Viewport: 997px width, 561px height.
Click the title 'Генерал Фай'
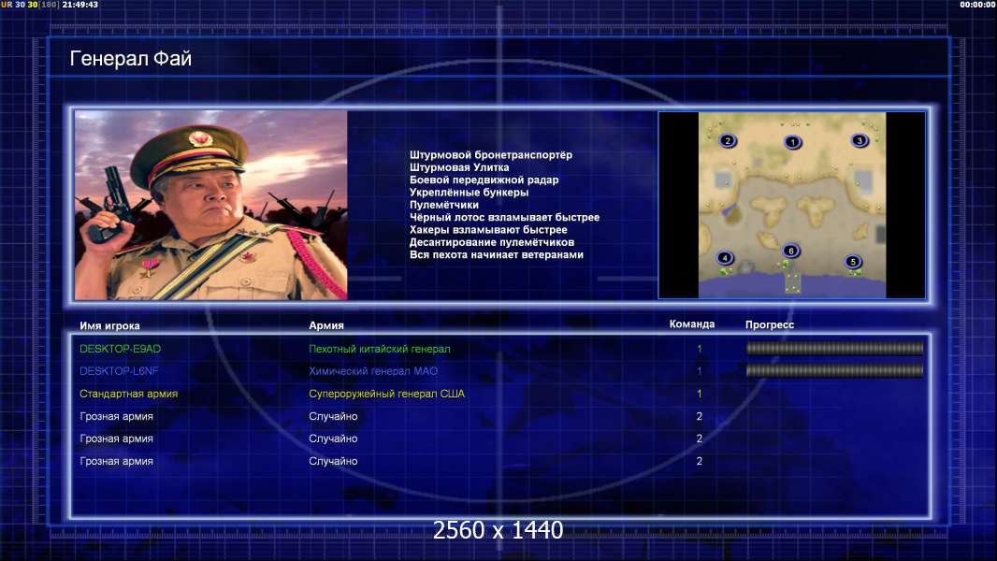(x=130, y=59)
